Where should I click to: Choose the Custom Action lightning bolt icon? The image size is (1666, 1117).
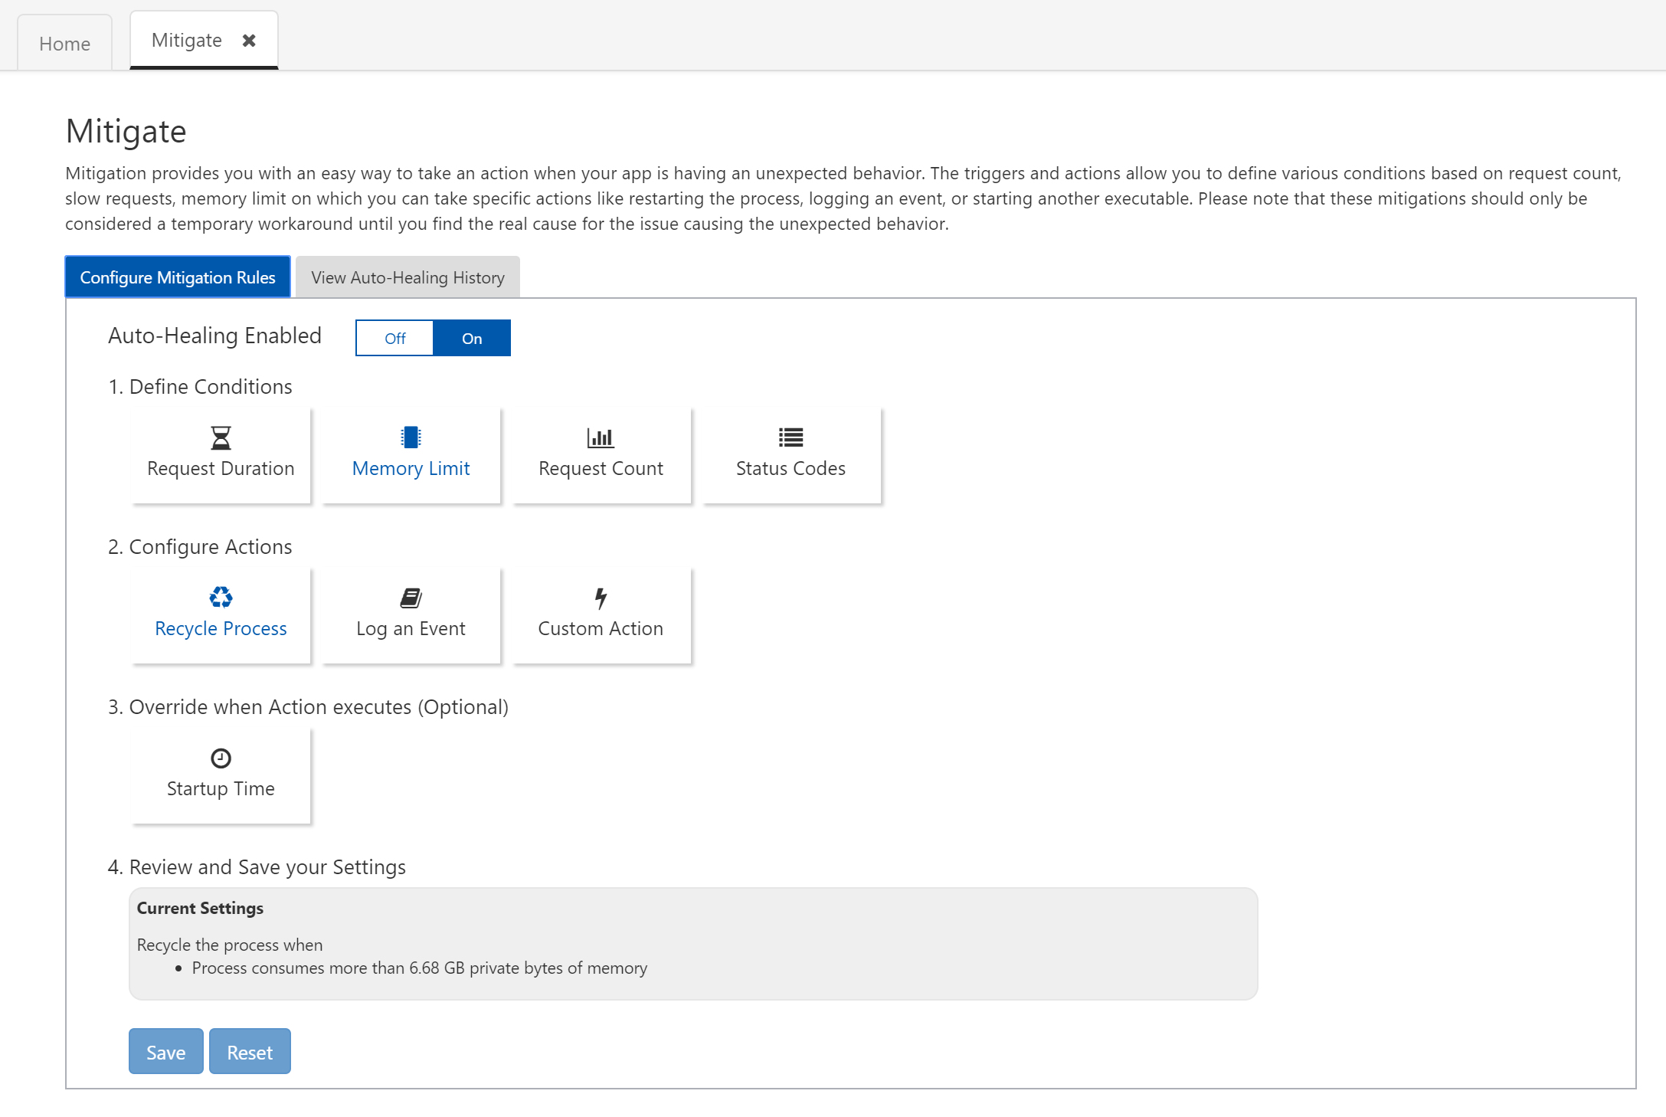(x=601, y=598)
